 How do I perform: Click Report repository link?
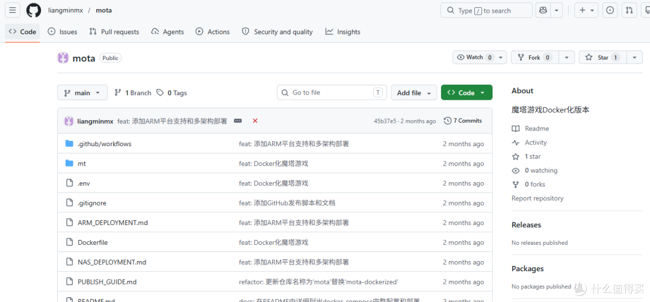(x=537, y=199)
